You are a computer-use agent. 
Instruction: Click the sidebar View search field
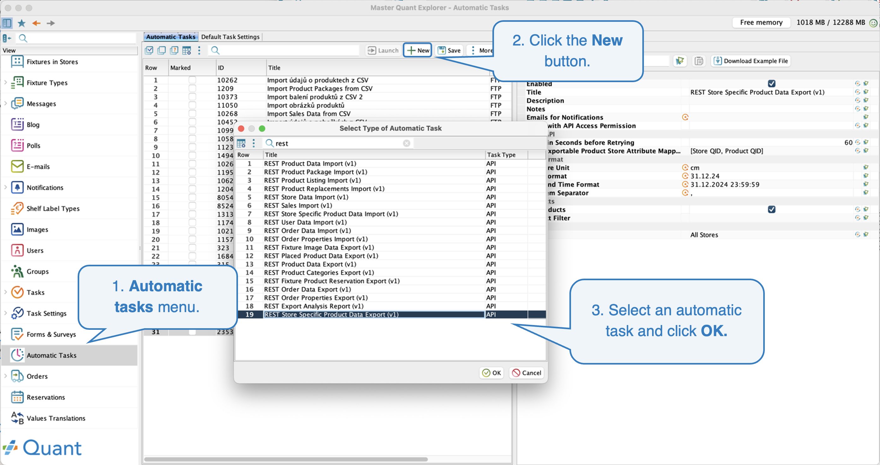[x=76, y=38]
